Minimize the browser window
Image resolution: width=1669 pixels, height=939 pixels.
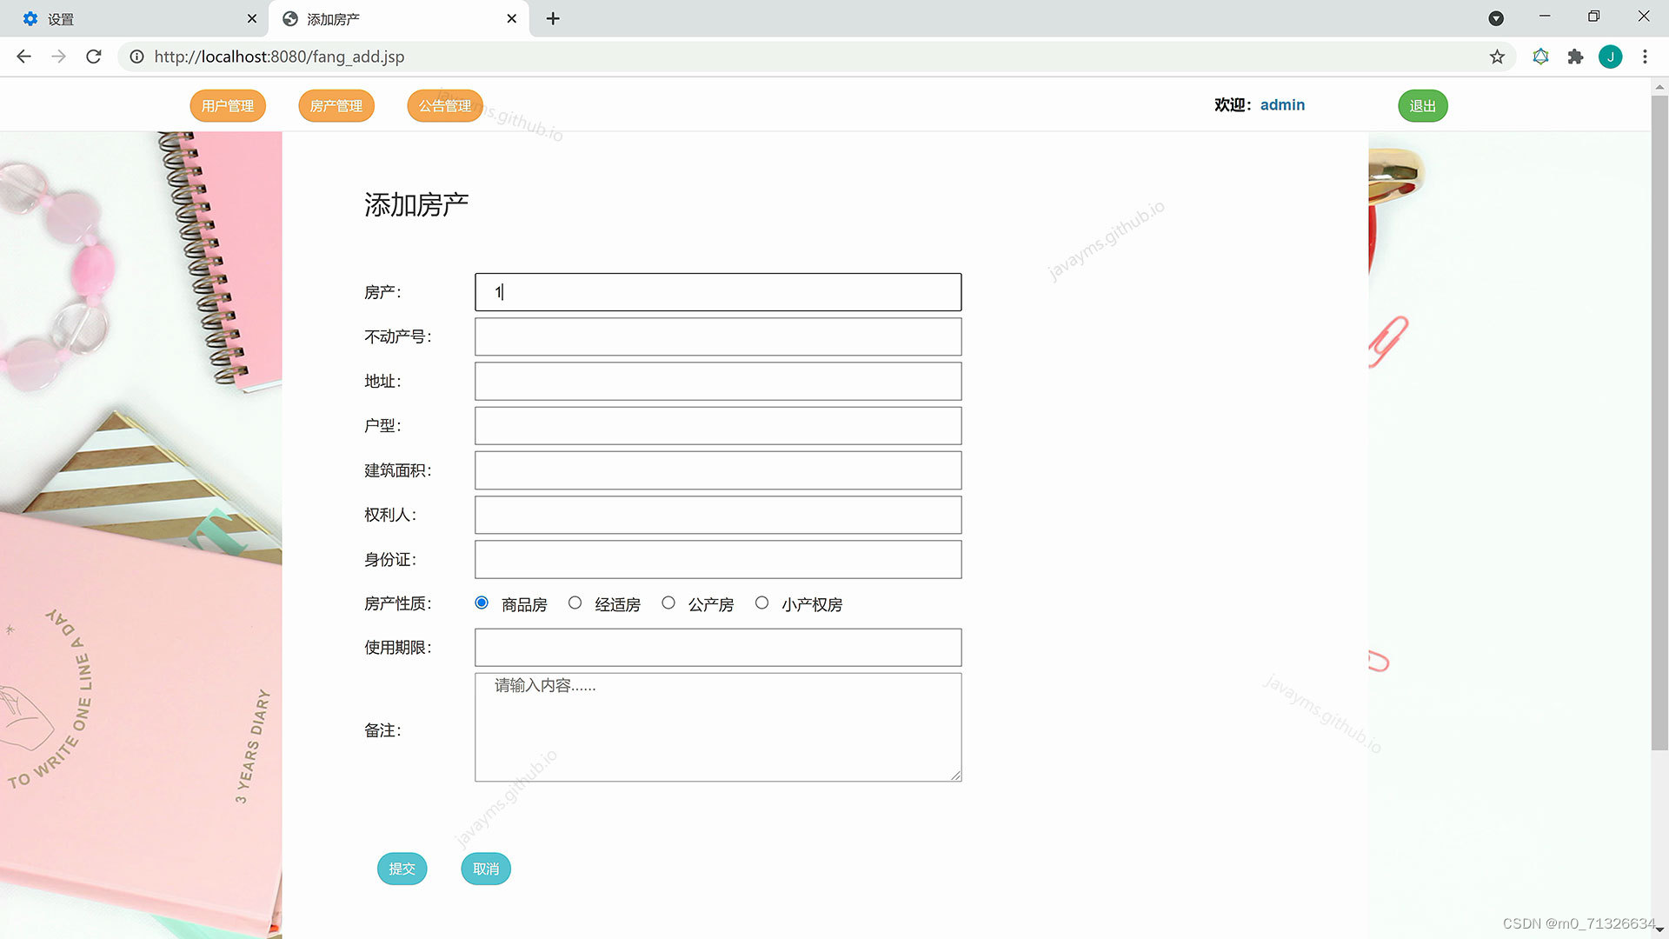click(1545, 17)
